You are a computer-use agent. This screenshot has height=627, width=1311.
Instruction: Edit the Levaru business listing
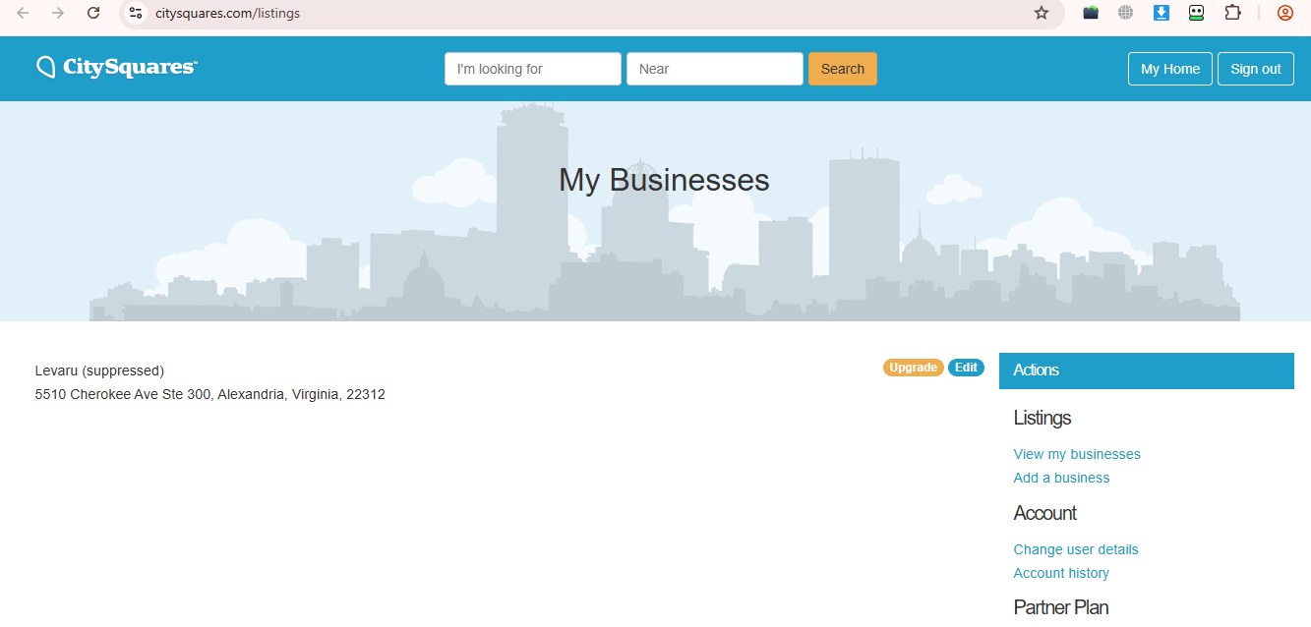[966, 368]
